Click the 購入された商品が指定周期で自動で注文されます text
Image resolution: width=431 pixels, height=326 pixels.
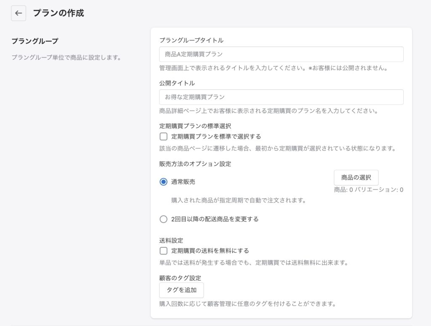[x=239, y=200]
